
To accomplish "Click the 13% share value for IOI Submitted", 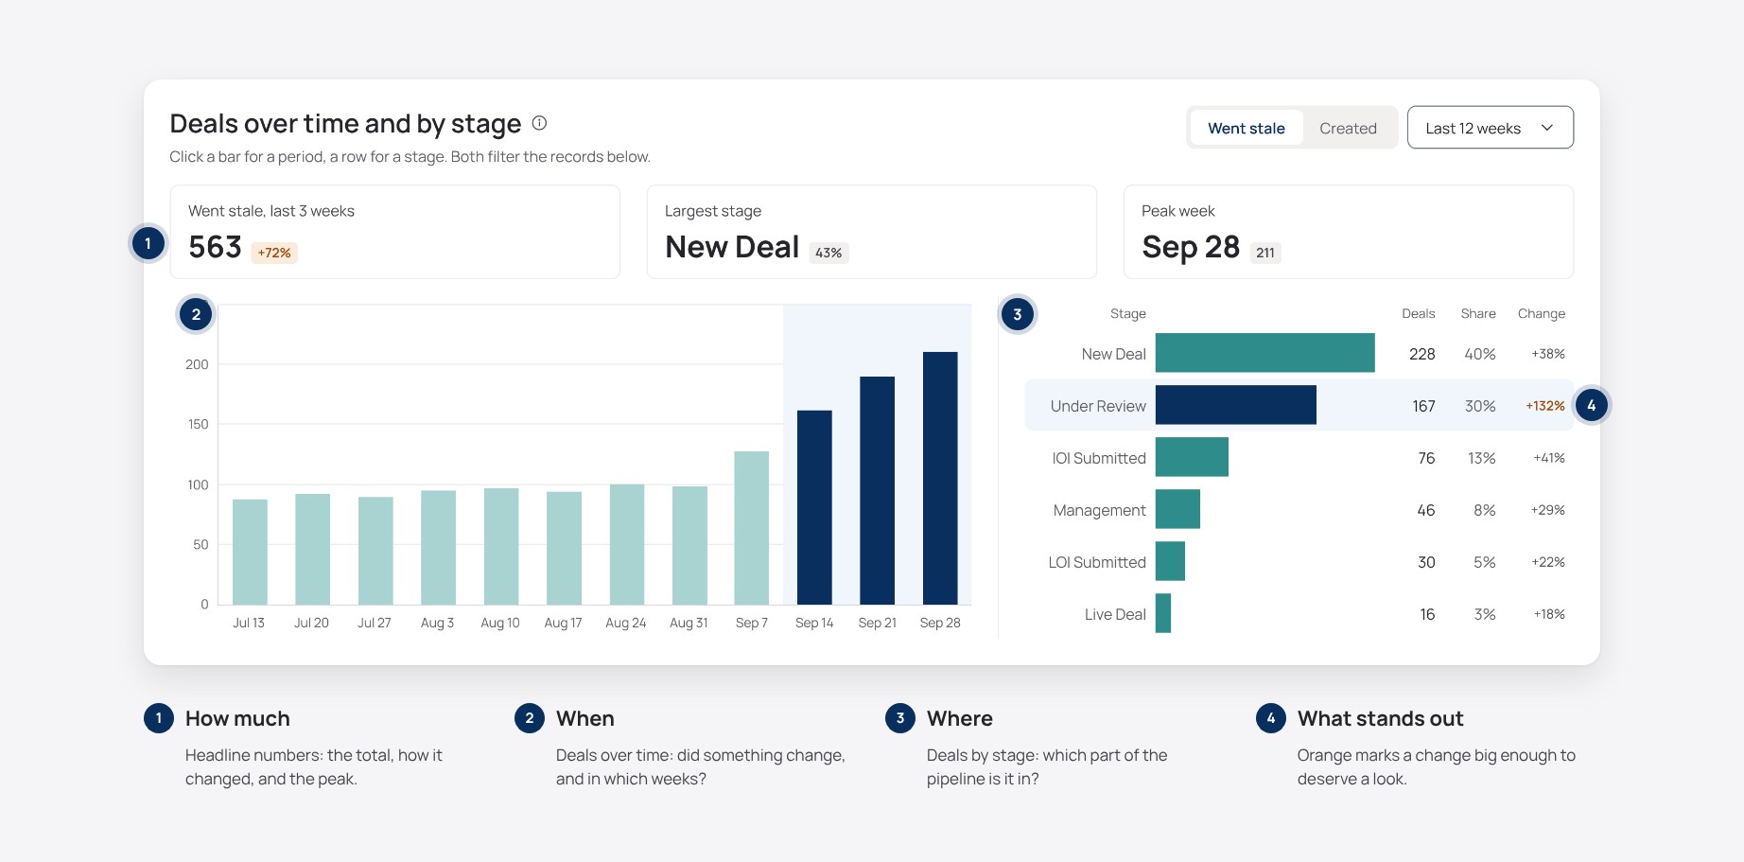I will [x=1482, y=458].
